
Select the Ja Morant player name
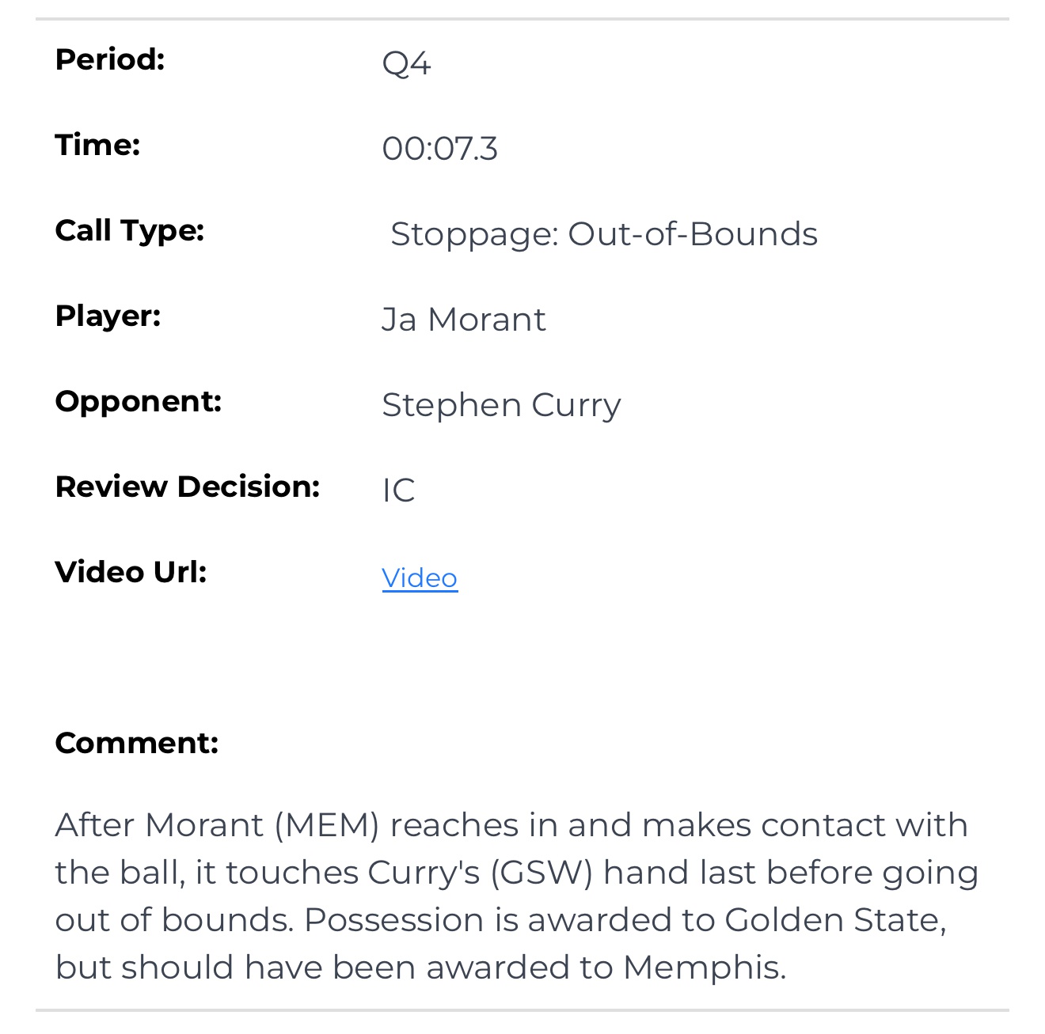tap(463, 320)
